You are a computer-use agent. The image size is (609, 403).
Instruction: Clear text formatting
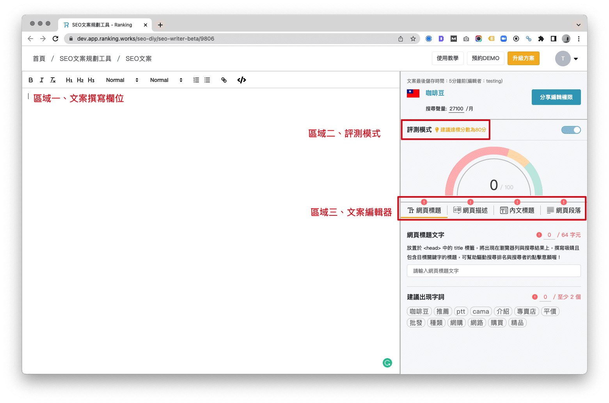[x=53, y=80]
